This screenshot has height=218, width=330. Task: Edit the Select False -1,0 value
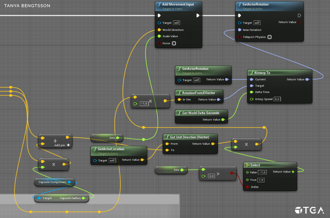(262, 172)
